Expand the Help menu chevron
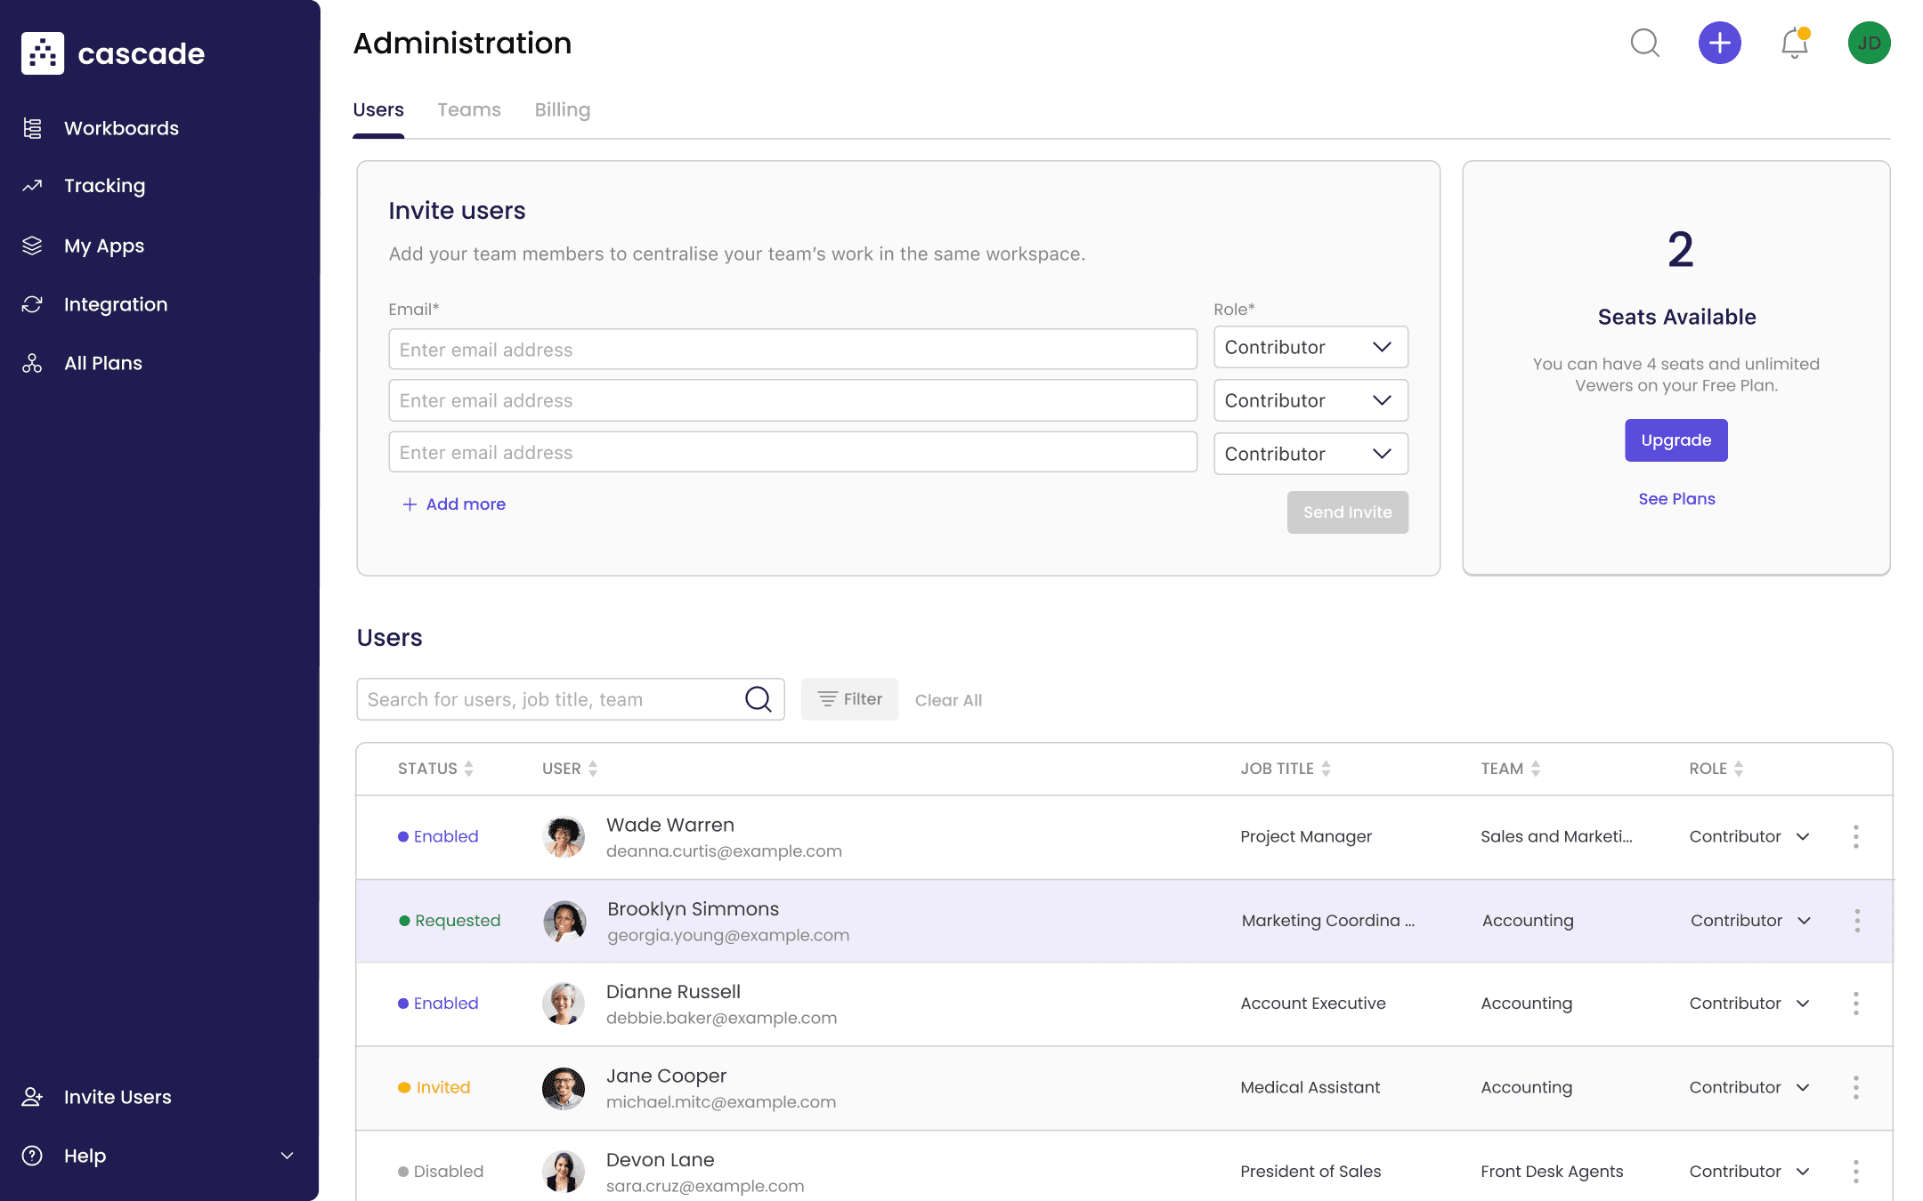1923x1201 pixels. click(287, 1156)
